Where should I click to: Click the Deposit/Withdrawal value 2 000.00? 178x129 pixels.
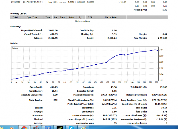[x=53, y=30]
